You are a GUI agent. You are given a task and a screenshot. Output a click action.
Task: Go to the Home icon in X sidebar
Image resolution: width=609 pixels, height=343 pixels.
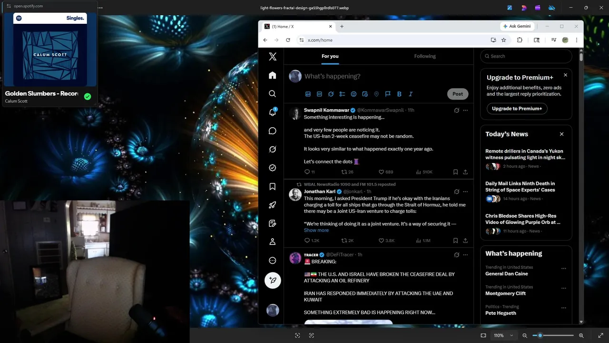coord(273,75)
